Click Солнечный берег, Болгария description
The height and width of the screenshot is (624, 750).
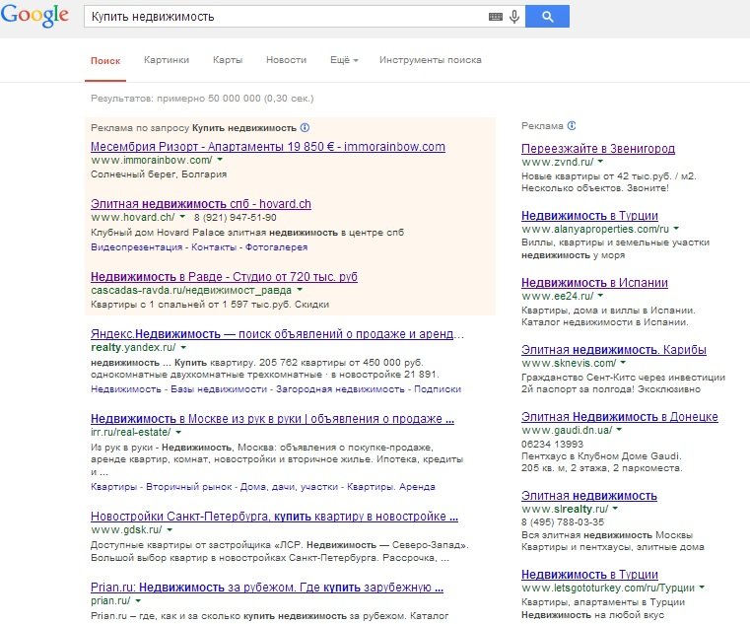pyautogui.click(x=159, y=174)
